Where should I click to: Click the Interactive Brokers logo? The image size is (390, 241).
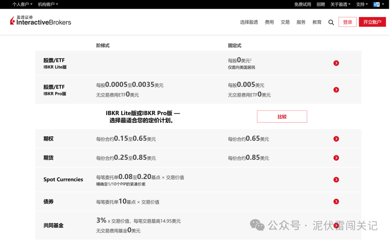click(x=40, y=21)
